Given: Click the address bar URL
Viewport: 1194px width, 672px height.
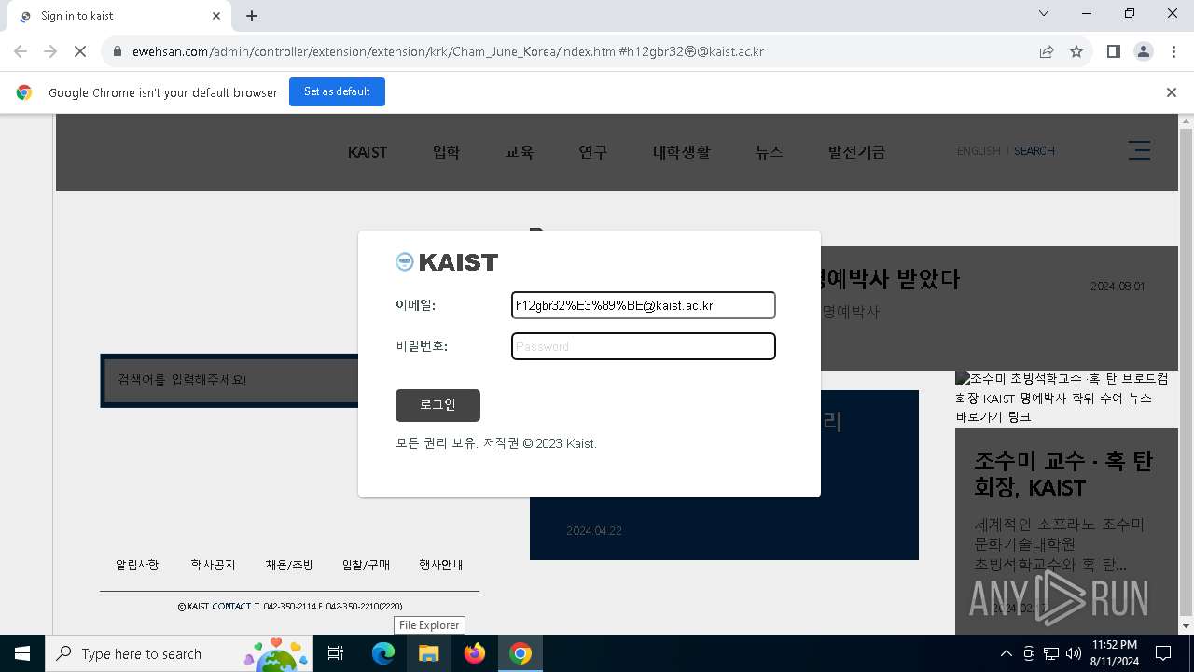Looking at the screenshot, I should (448, 52).
